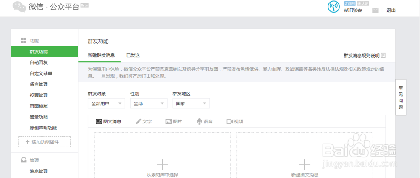The image size is (420, 178).
Task: Click the 功能 grid icon in sidebar
Action: 24,41
